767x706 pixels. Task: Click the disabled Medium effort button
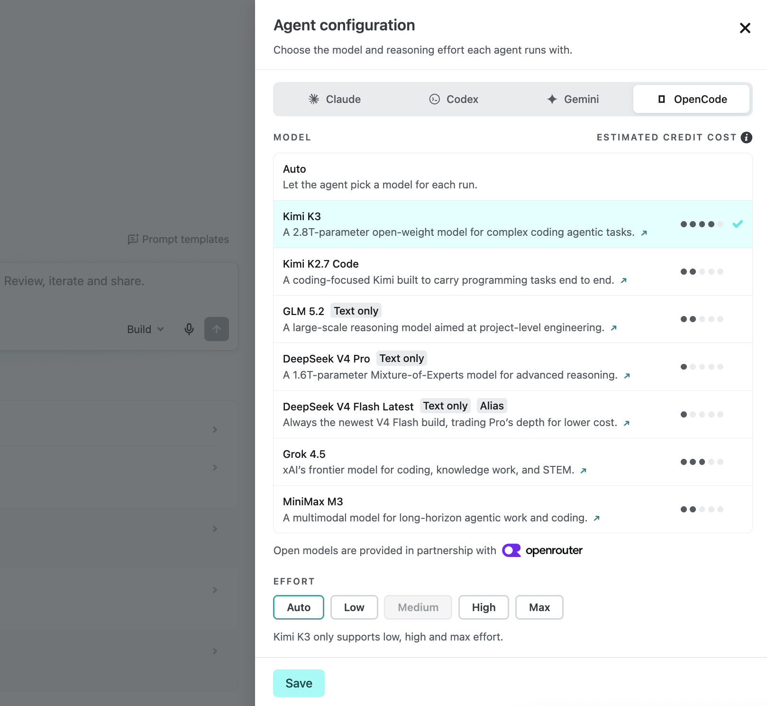(418, 607)
